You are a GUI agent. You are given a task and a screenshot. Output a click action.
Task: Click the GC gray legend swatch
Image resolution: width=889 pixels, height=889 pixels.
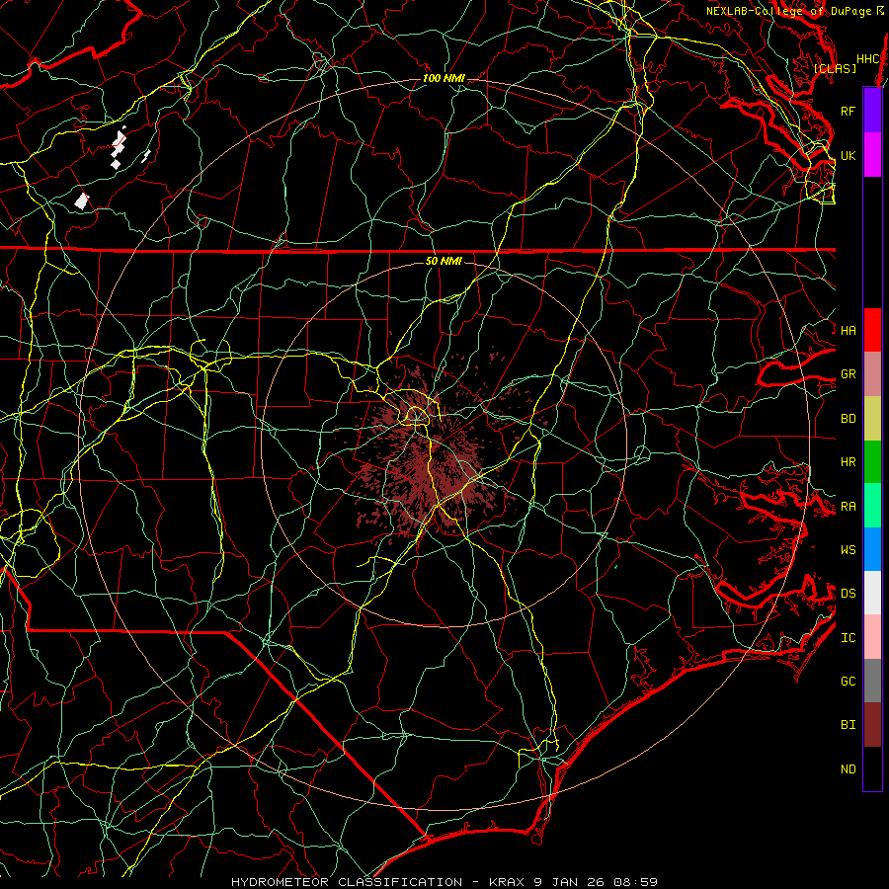(872, 681)
